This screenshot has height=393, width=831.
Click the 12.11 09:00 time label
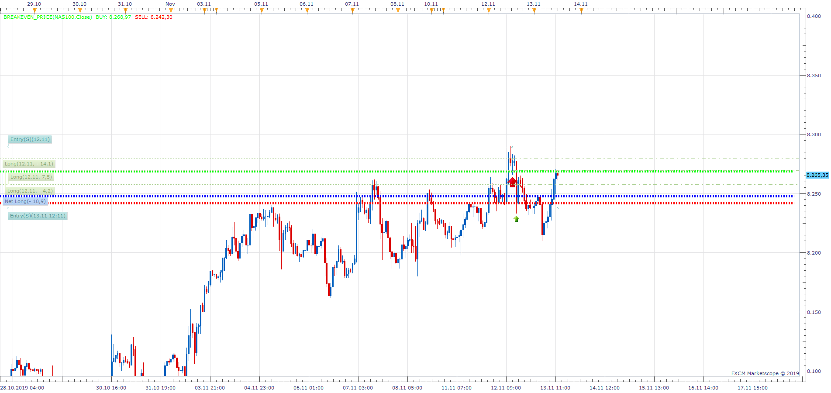pos(506,388)
